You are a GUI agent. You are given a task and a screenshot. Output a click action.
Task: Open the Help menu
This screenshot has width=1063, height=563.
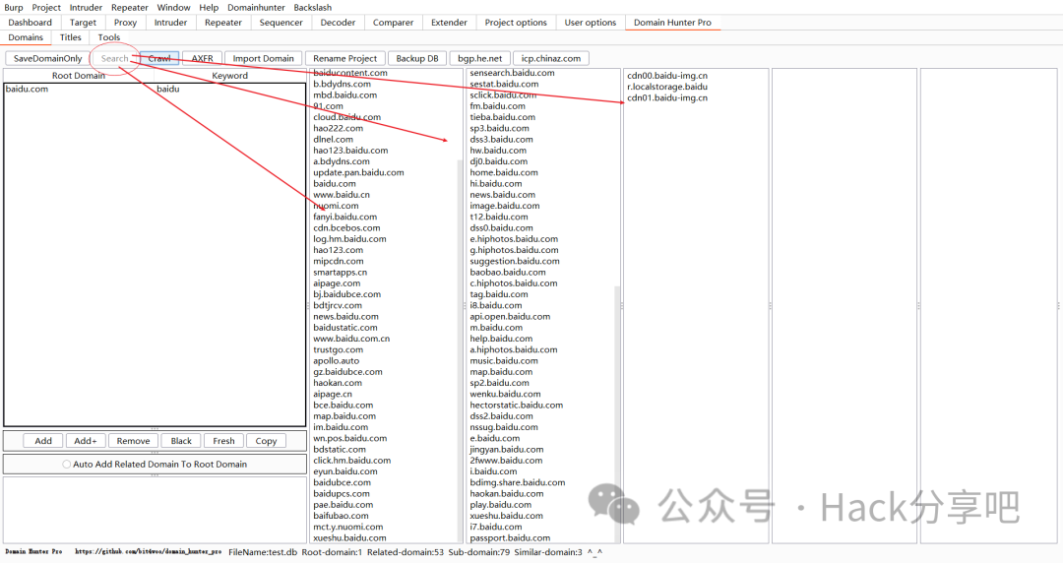click(209, 8)
